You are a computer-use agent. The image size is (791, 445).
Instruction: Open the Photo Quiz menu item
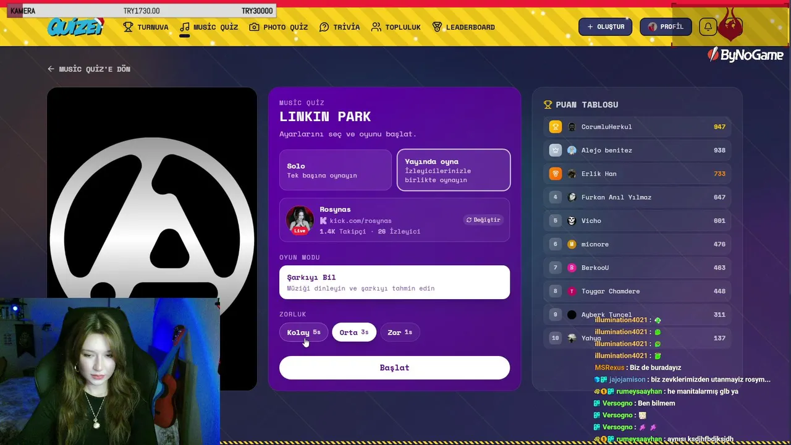pyautogui.click(x=278, y=27)
